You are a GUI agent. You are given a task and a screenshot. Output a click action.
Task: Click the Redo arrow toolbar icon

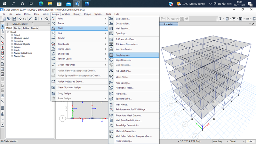coord(25,19)
